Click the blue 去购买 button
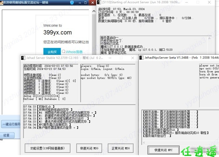Viewport: 219px width, 157px height. click(52, 52)
